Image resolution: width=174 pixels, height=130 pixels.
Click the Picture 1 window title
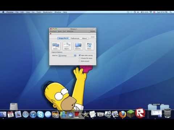click(x=74, y=29)
